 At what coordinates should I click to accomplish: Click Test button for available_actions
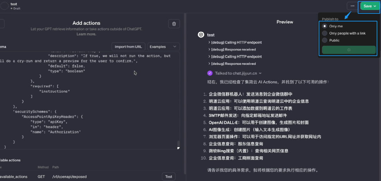pos(169,177)
